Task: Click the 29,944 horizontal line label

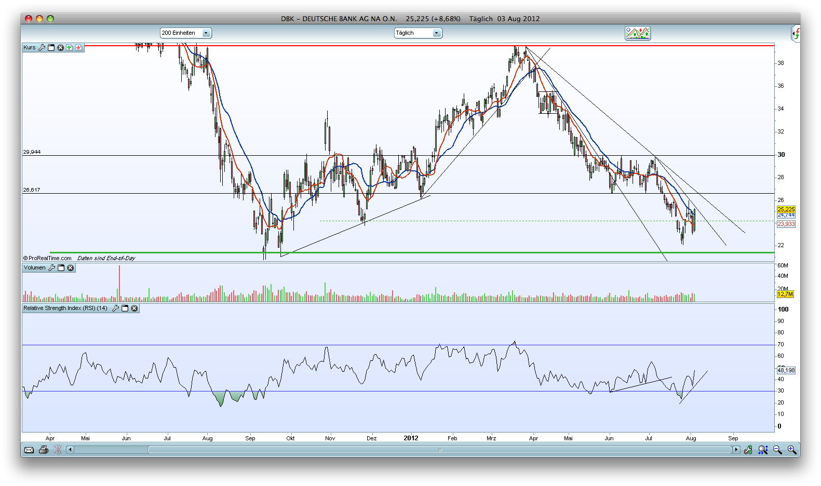Action: [x=32, y=152]
